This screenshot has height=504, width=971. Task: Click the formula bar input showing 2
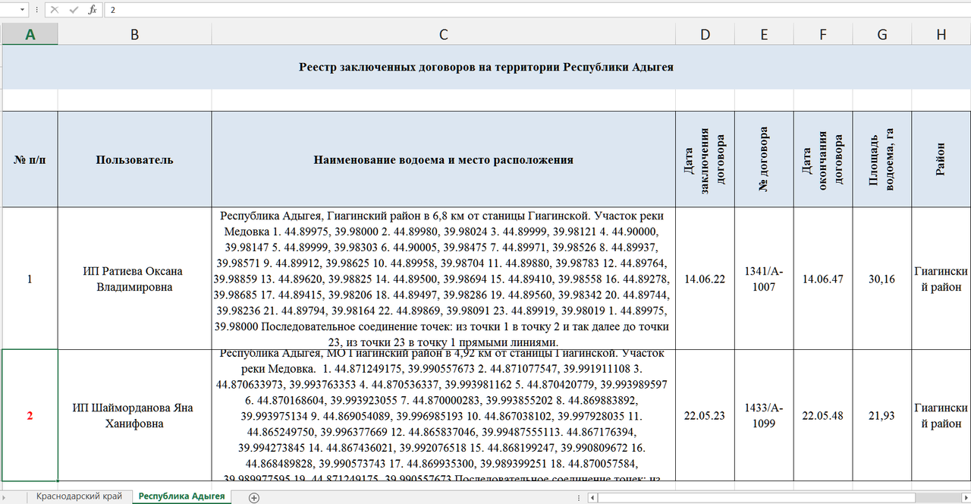pos(537,10)
